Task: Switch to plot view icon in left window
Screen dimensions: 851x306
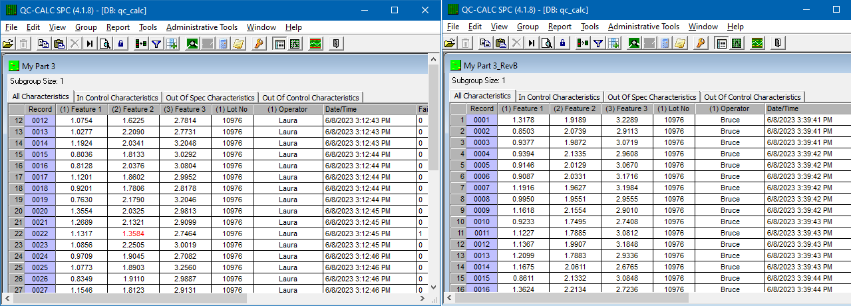Action: (295, 43)
